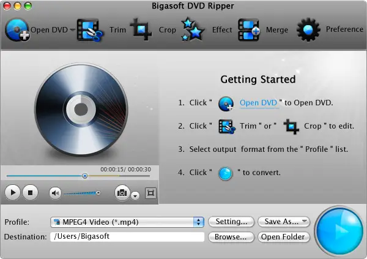This screenshot has height=259, width=367.
Task: Mute audio with the speaker icon
Action: point(55,193)
